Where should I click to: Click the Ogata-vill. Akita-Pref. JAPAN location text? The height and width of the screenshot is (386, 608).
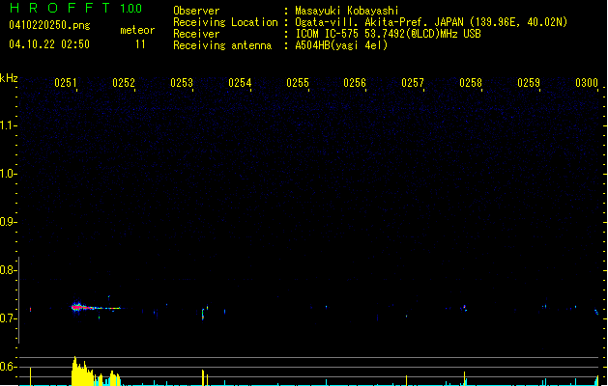[431, 22]
